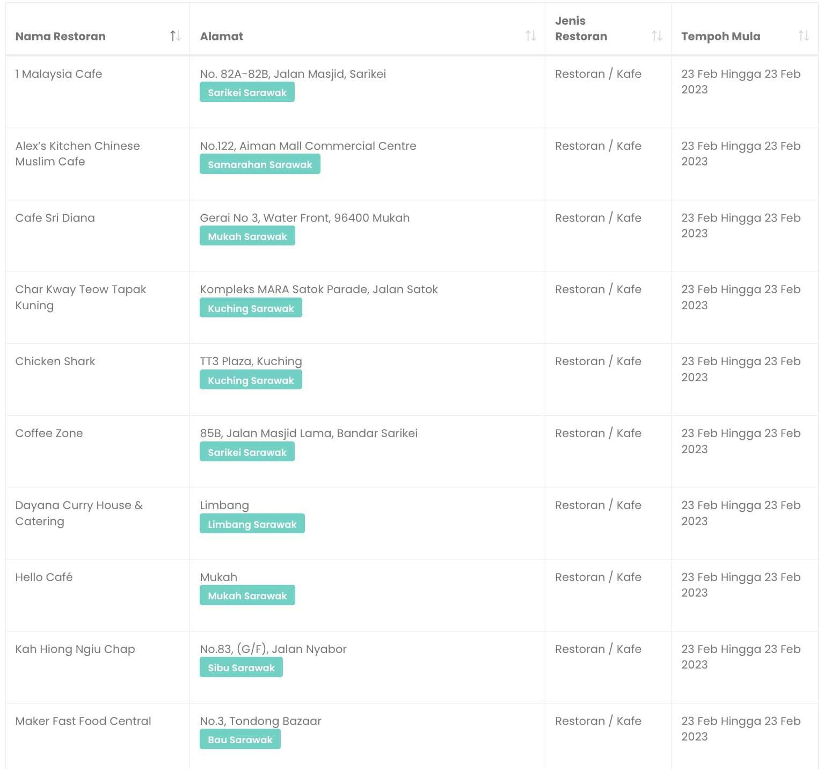The height and width of the screenshot is (769, 831).
Task: Click the Alamat column header label
Action: pos(221,37)
